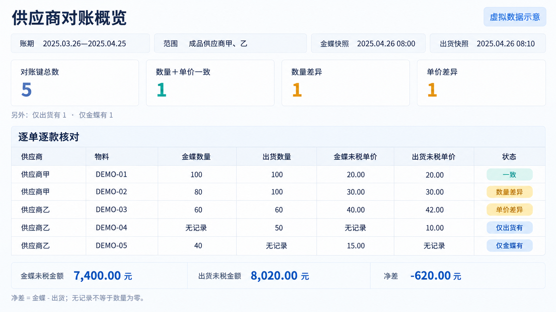
Task: Open the 数量＋单价一致 card
Action: pyautogui.click(x=210, y=83)
